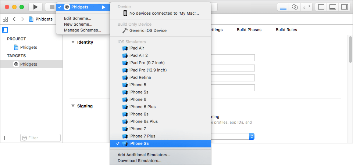Switch to the Standard editor

click(x=283, y=7)
